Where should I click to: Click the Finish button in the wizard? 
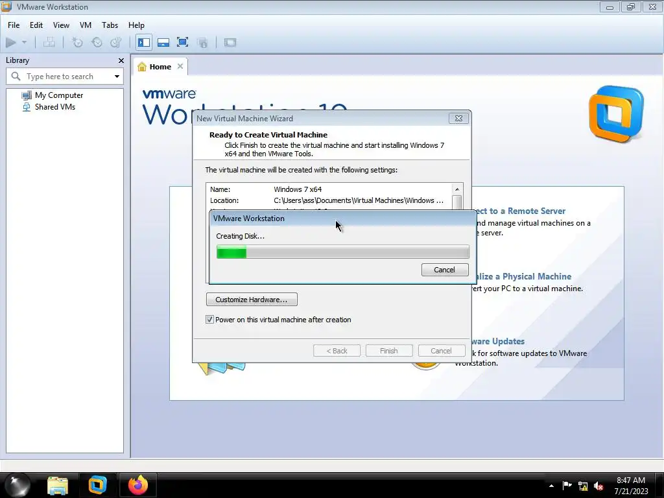click(x=389, y=351)
